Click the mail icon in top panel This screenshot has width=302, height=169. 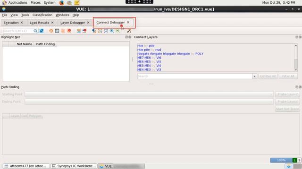[x=69, y=3]
